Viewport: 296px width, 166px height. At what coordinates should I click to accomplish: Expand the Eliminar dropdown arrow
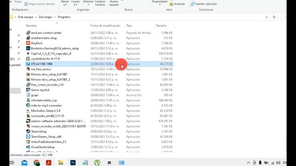click(88, 5)
